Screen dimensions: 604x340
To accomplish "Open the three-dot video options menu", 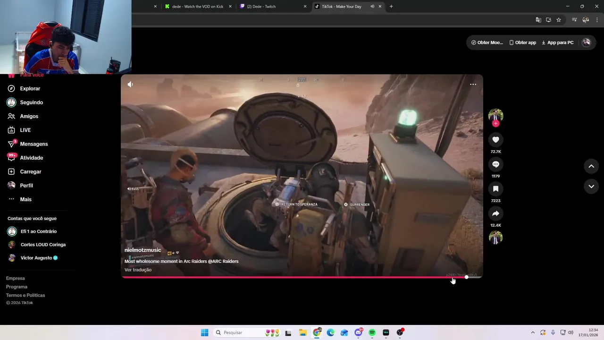I will click(473, 85).
